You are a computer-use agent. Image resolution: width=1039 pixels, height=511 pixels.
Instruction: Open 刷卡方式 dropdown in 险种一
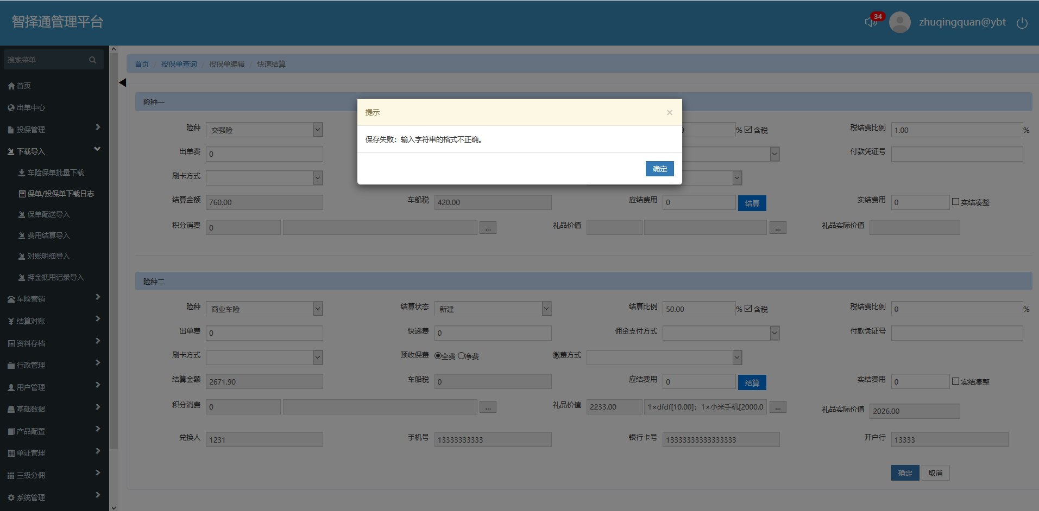point(265,178)
